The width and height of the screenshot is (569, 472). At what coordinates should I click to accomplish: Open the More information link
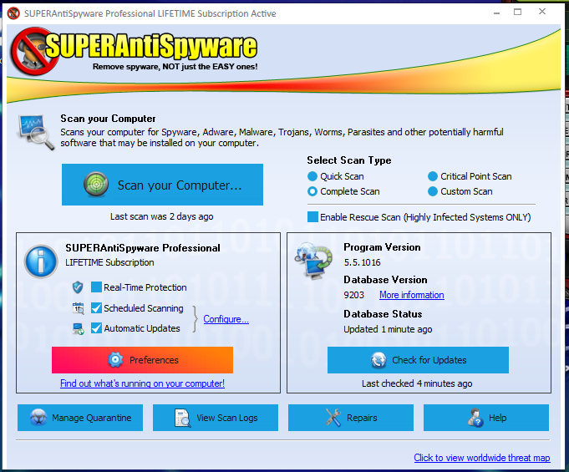(x=412, y=295)
